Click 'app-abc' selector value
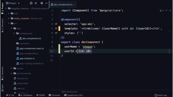Image resolution: width=173 pixels, height=97 pixels. pyautogui.click(x=87, y=24)
